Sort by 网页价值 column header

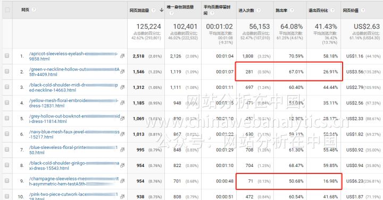click(351, 10)
